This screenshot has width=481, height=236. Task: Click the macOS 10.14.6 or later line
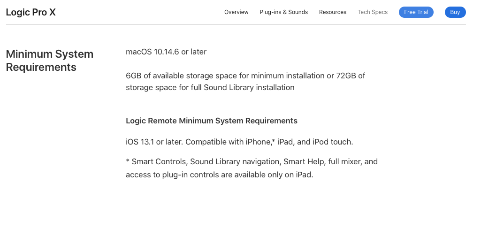click(x=166, y=52)
